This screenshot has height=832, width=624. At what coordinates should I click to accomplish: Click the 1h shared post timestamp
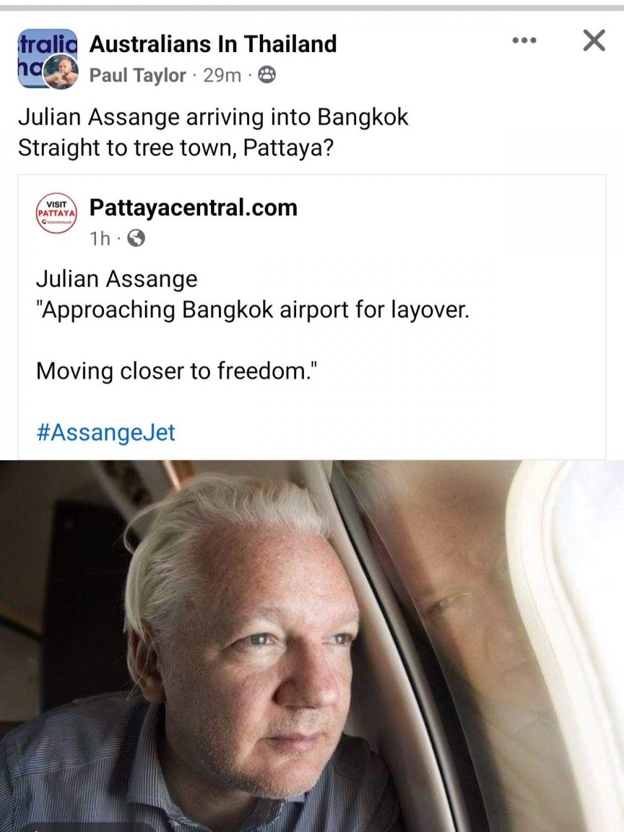[100, 239]
